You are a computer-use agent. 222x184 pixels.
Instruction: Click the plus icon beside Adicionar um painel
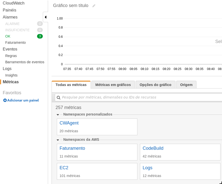click(5, 100)
